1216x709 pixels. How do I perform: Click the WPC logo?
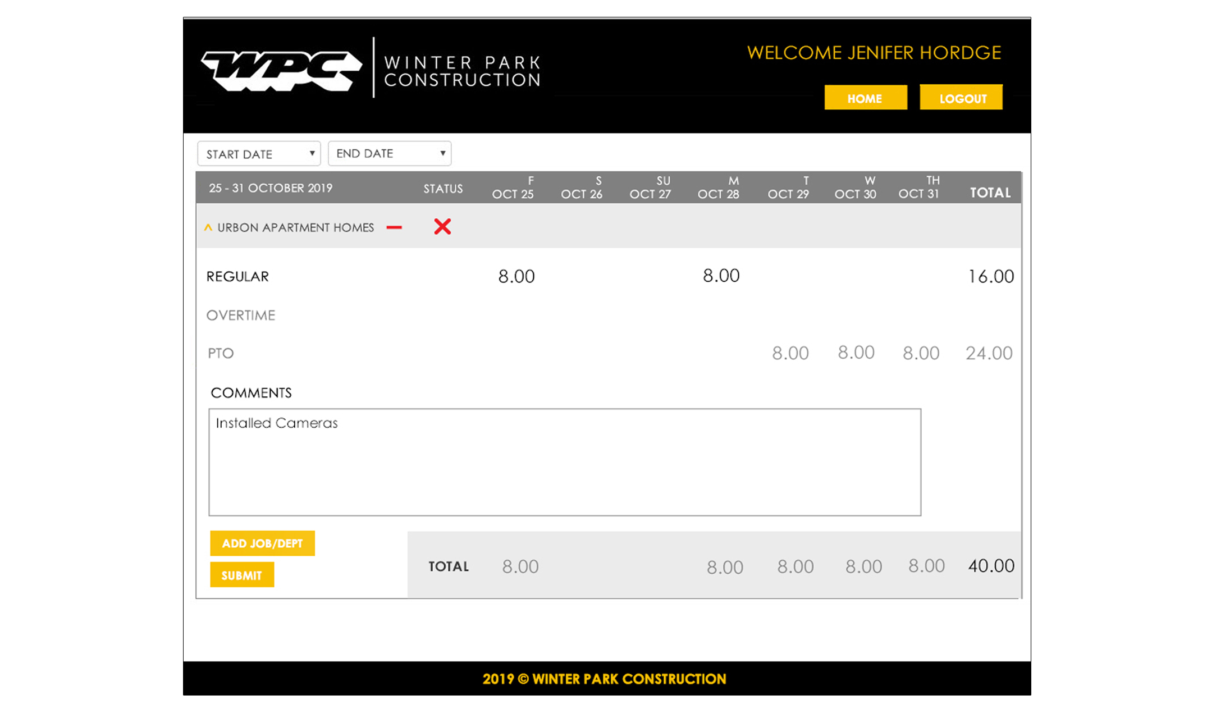281,71
